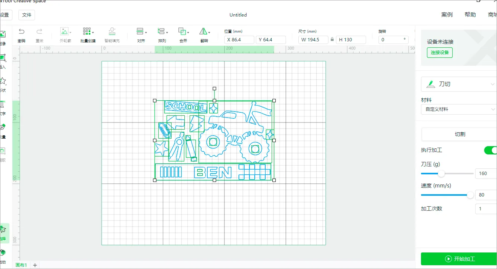
Task: Click the Untitled document title
Action: [238, 15]
